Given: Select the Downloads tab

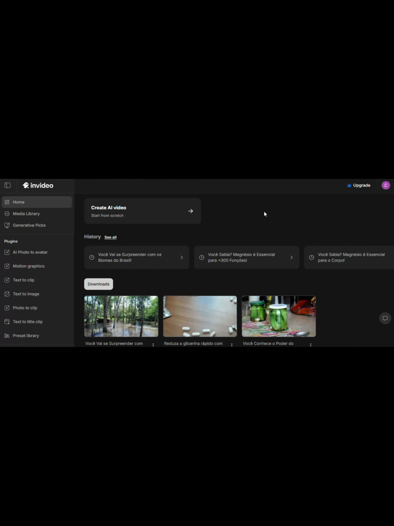Looking at the screenshot, I should [98, 284].
